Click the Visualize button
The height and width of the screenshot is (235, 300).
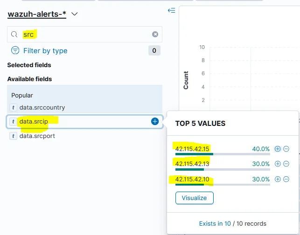tap(195, 198)
